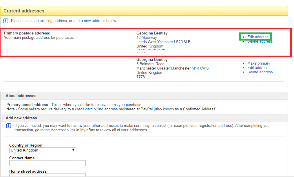Click the info icon under Add new address

click(x=9, y=126)
